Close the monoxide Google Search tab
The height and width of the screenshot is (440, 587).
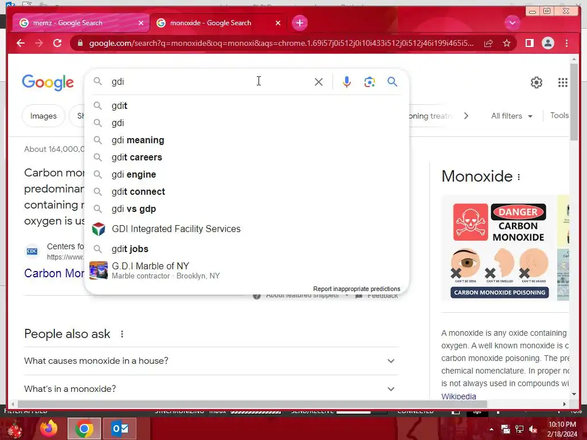click(278, 23)
